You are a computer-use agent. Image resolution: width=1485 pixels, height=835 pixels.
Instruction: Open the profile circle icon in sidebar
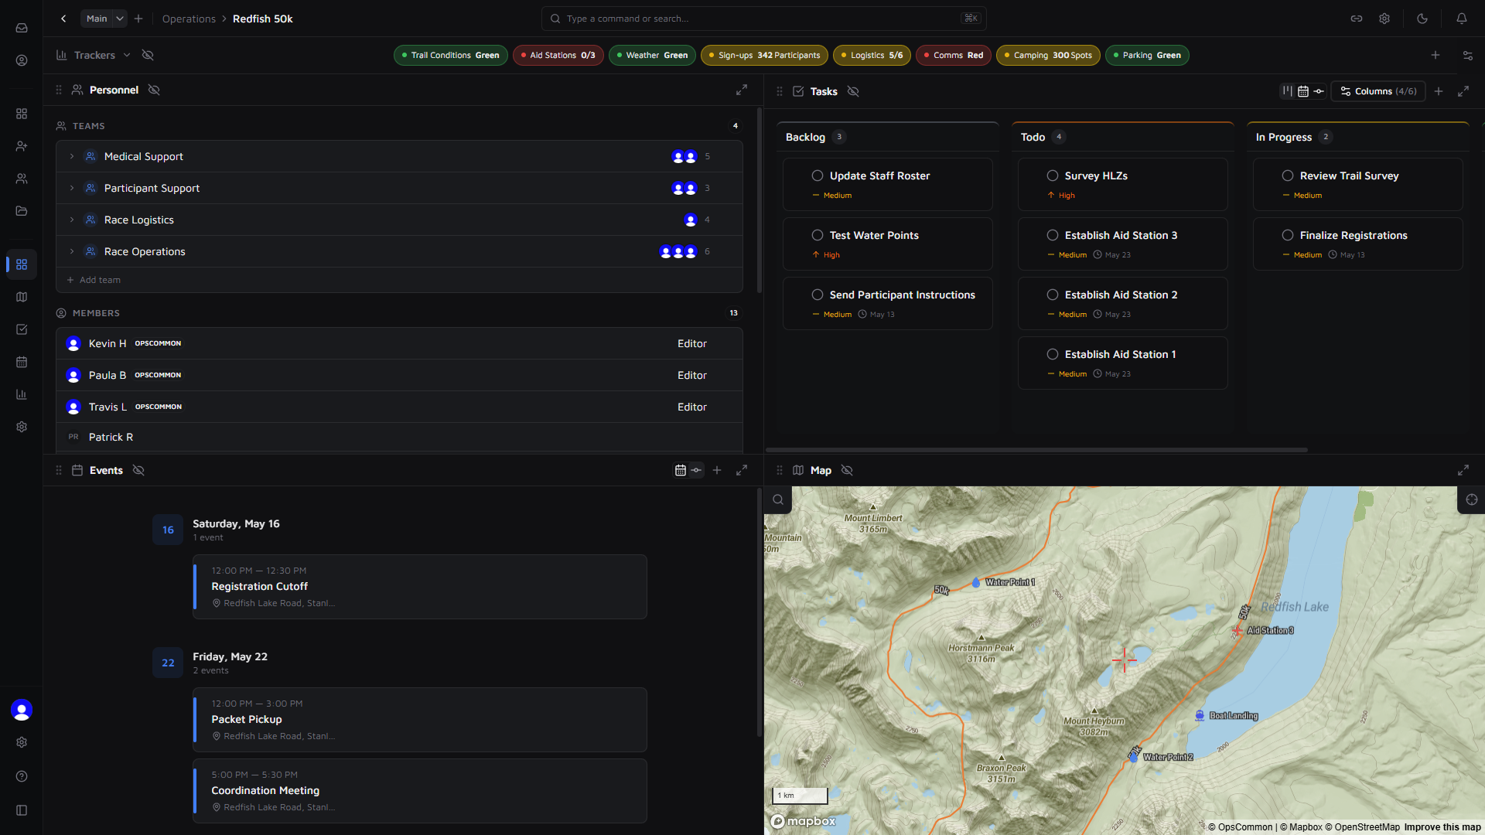coord(22,60)
